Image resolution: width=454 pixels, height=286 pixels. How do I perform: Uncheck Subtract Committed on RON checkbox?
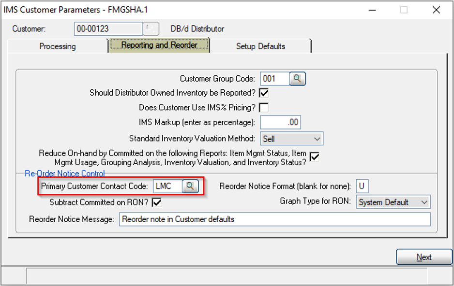[x=157, y=202]
